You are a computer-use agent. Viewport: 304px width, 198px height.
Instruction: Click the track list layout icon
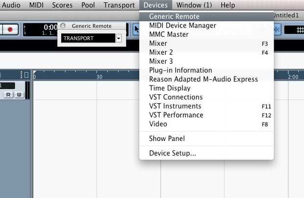[x=25, y=75]
